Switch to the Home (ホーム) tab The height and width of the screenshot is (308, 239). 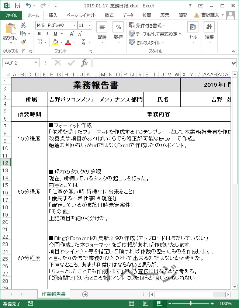tap(33, 15)
